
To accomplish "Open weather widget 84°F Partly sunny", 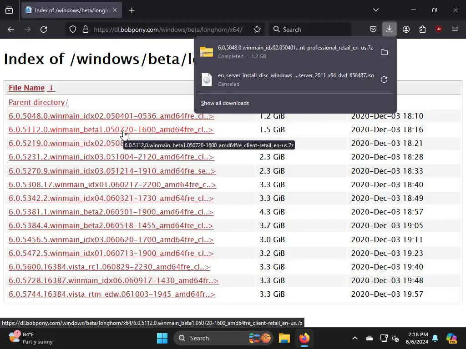I will point(30,338).
